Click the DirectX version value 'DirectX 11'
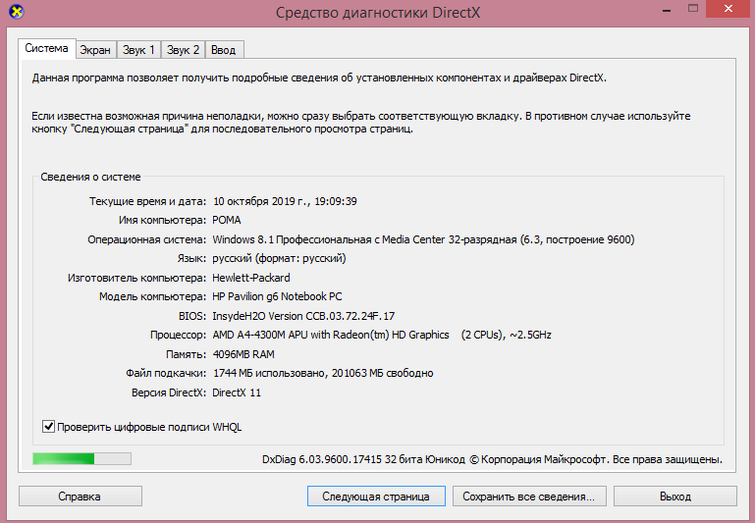755x523 pixels. [237, 392]
